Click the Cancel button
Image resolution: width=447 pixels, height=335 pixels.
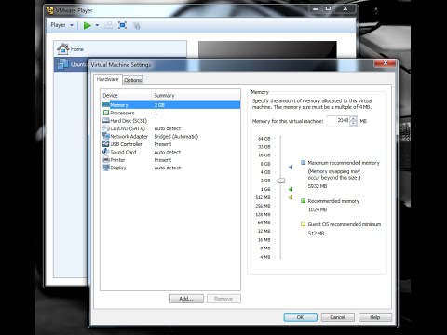pos(337,317)
